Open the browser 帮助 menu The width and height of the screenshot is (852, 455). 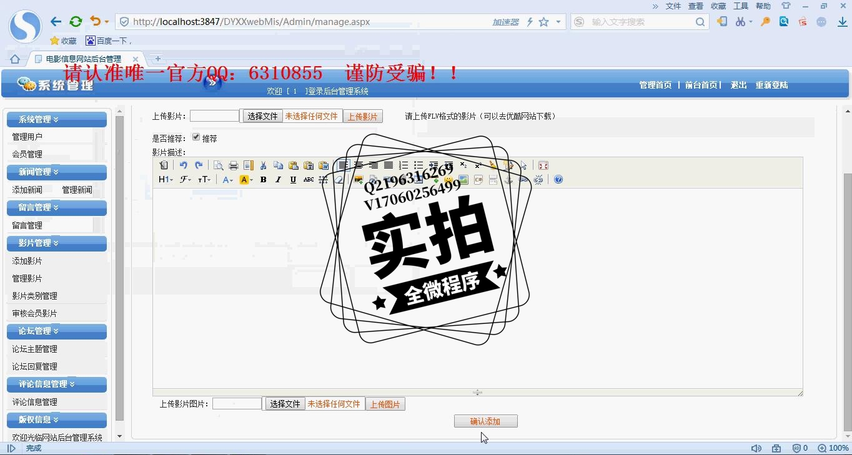[763, 6]
